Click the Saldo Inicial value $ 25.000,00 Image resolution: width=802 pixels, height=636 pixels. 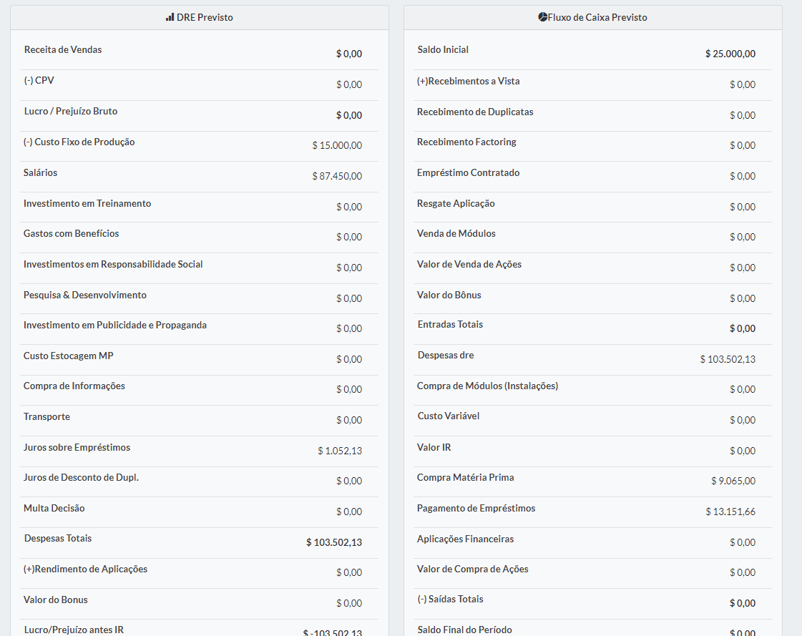click(x=730, y=54)
